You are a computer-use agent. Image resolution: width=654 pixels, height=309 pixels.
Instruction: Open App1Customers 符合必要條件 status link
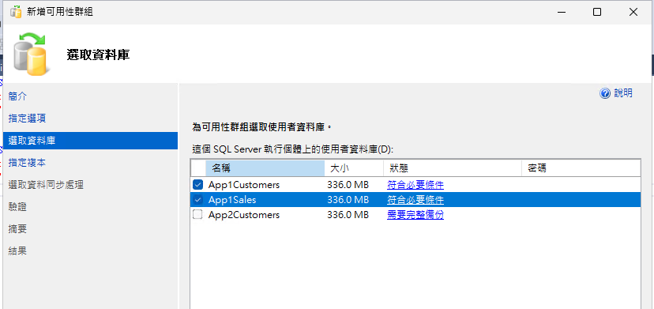pyautogui.click(x=415, y=185)
